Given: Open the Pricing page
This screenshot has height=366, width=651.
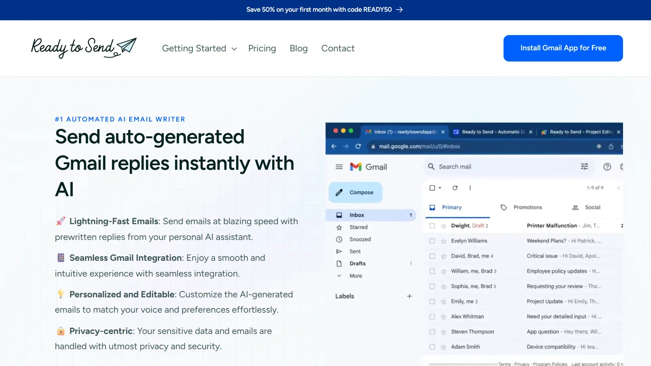Looking at the screenshot, I should tap(262, 48).
